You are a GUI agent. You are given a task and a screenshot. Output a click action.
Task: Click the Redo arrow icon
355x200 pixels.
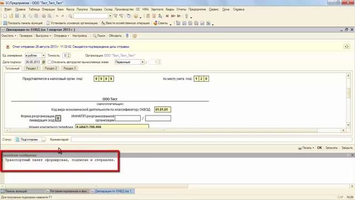[63, 16]
